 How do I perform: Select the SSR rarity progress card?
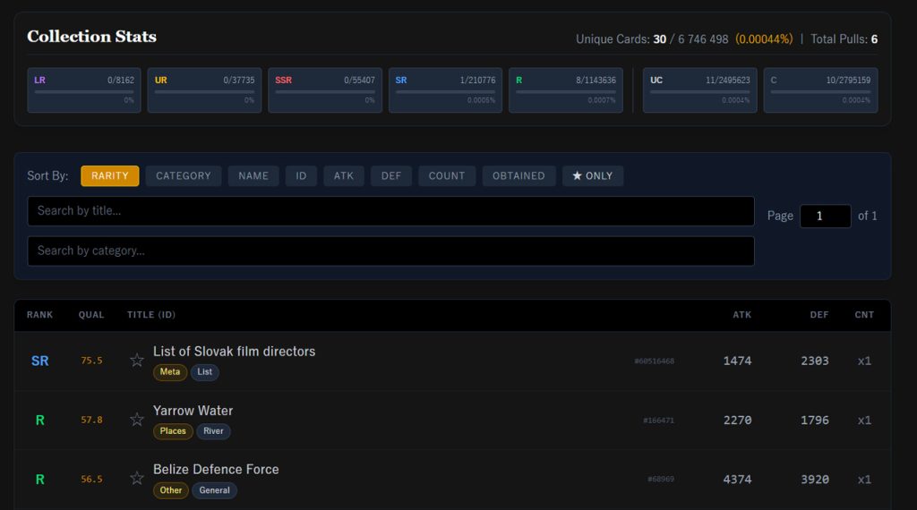coord(325,90)
